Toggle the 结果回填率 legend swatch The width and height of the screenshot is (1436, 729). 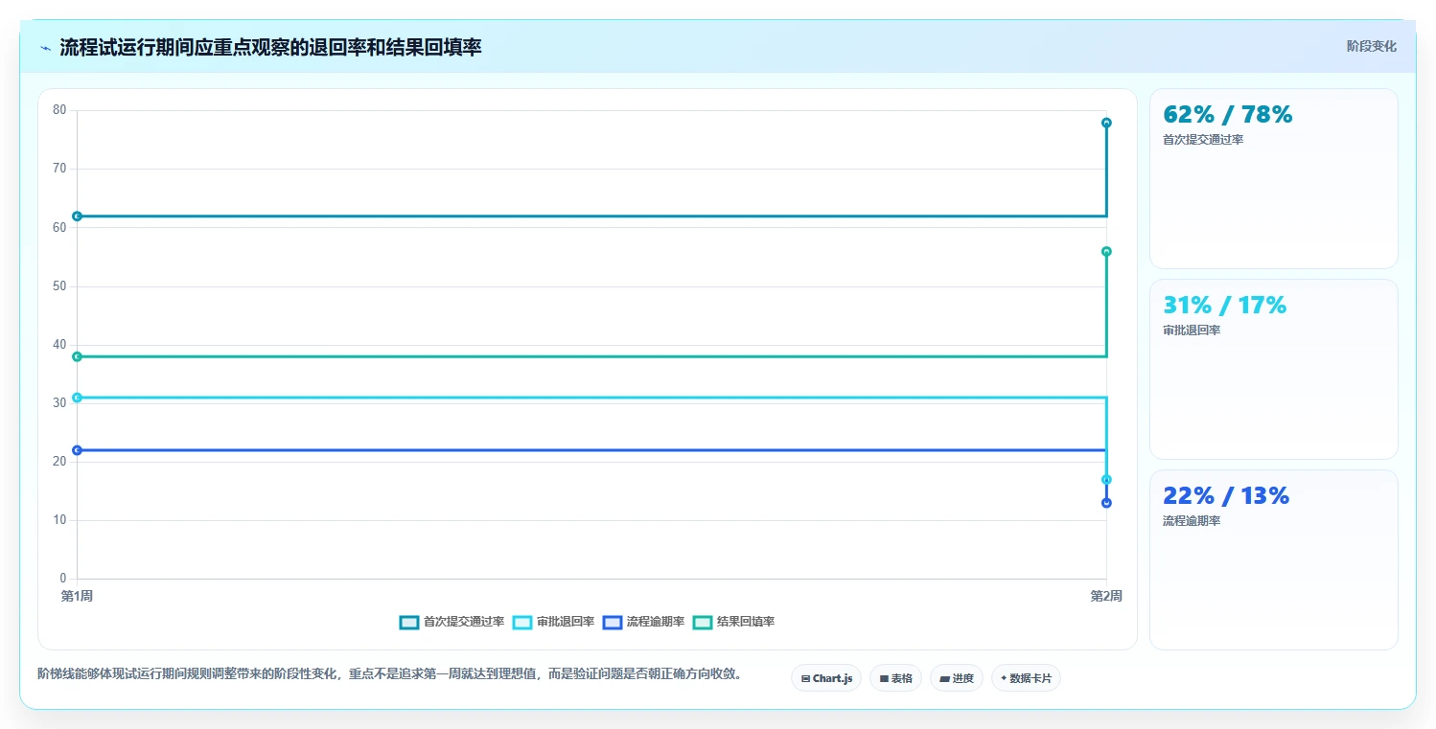[x=703, y=622]
